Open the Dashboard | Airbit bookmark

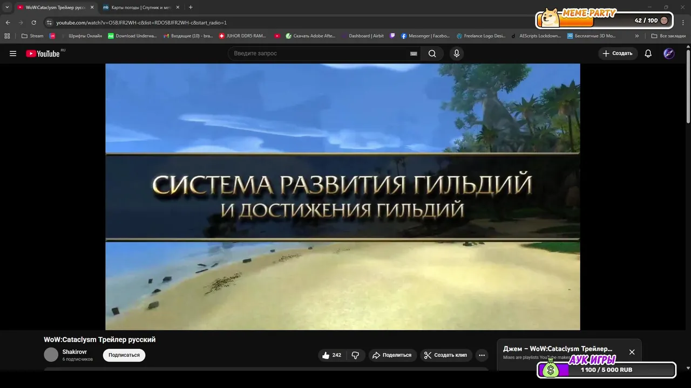pos(362,36)
